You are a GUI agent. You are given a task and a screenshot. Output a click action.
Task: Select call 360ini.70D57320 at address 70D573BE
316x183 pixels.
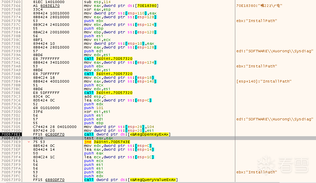coord(108,93)
